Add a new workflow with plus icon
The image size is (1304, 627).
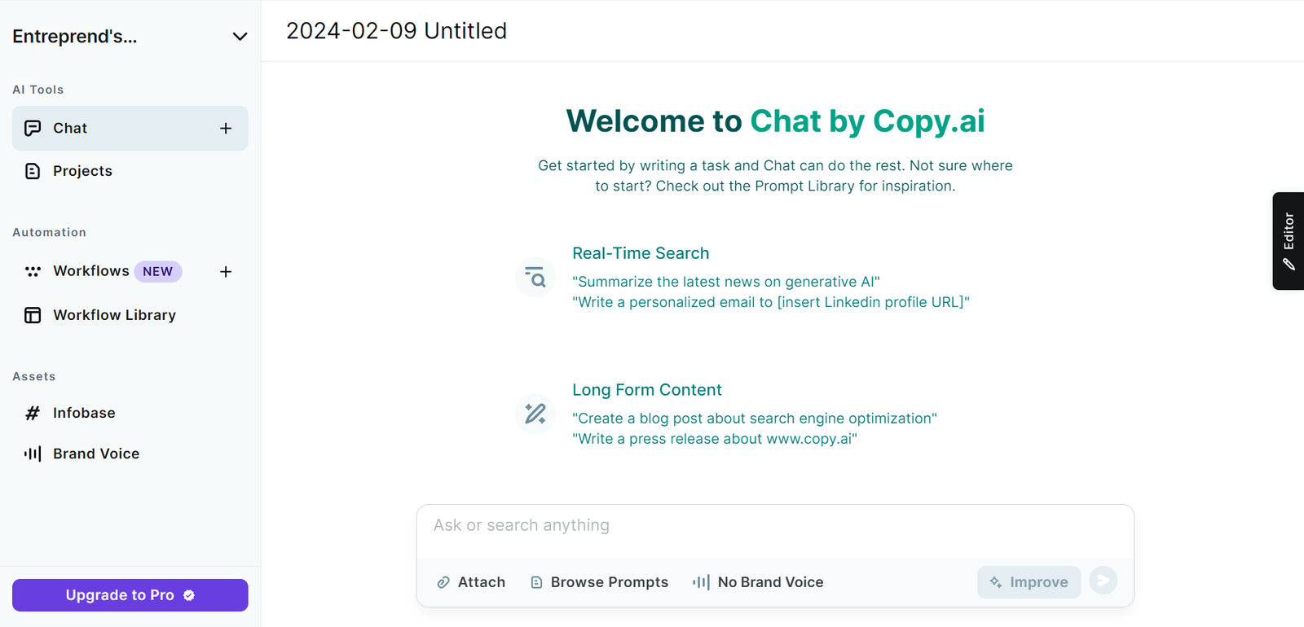[226, 272]
